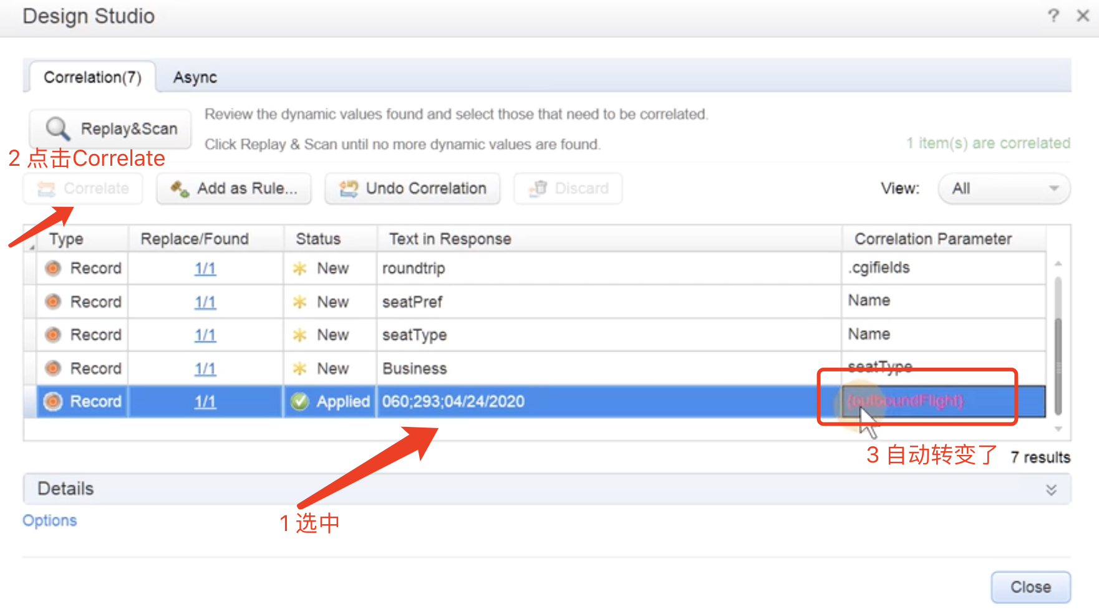Sort by the Status column header
This screenshot has width=1099, height=612.
click(331, 239)
